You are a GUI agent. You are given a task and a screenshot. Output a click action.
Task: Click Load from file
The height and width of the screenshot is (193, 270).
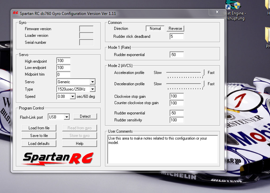(39, 128)
